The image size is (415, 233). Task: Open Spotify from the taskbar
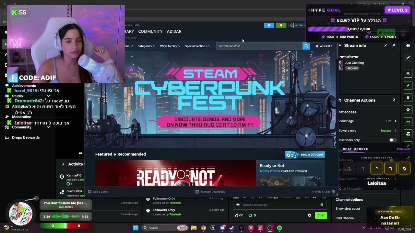[x=279, y=228]
